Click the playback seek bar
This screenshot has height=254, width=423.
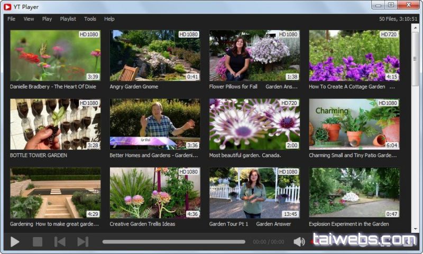[x=173, y=242]
